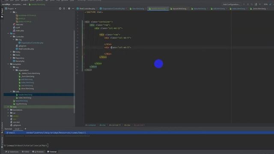The height and width of the screenshot is (154, 274).
Task: Collapse the Org folder under Controller
Action: 14,40
